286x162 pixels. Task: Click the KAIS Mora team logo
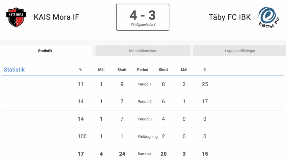[16, 17]
